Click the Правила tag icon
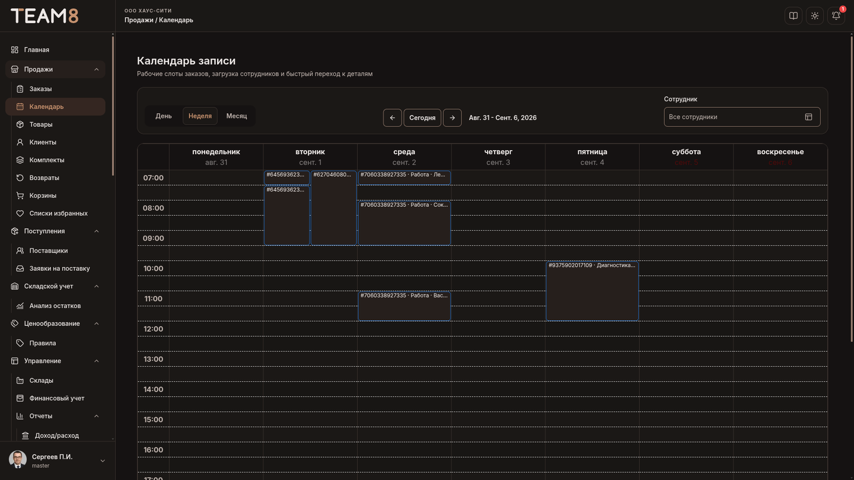 pyautogui.click(x=20, y=343)
